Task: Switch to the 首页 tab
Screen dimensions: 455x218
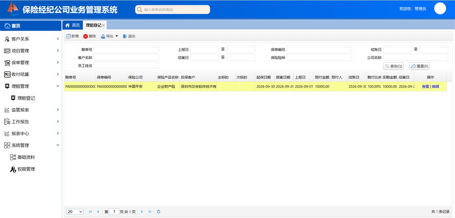Action: [x=73, y=25]
